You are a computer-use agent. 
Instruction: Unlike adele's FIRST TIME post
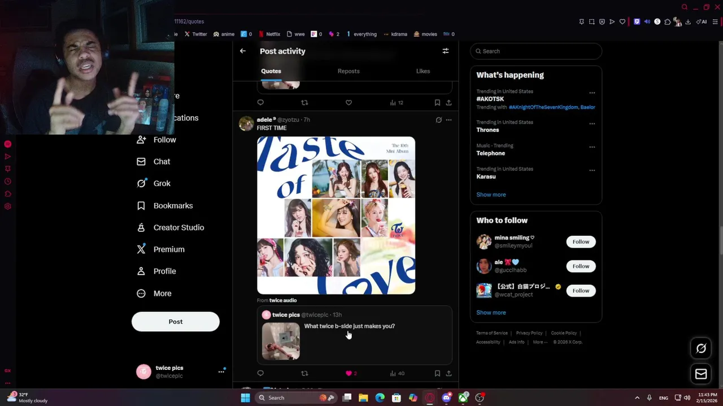pyautogui.click(x=349, y=373)
